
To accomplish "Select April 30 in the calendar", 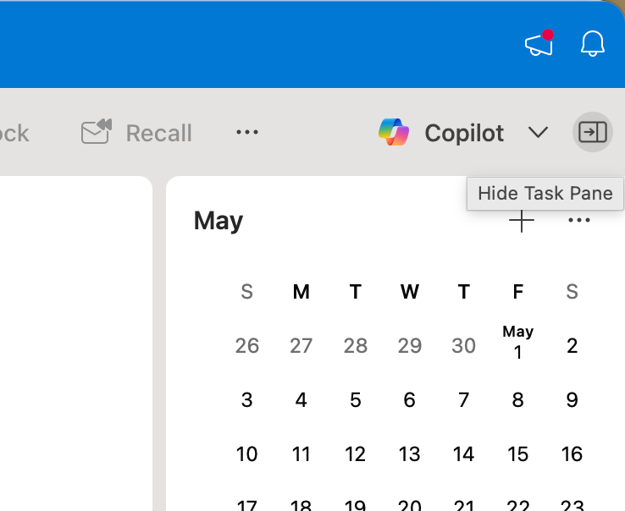I will point(463,345).
